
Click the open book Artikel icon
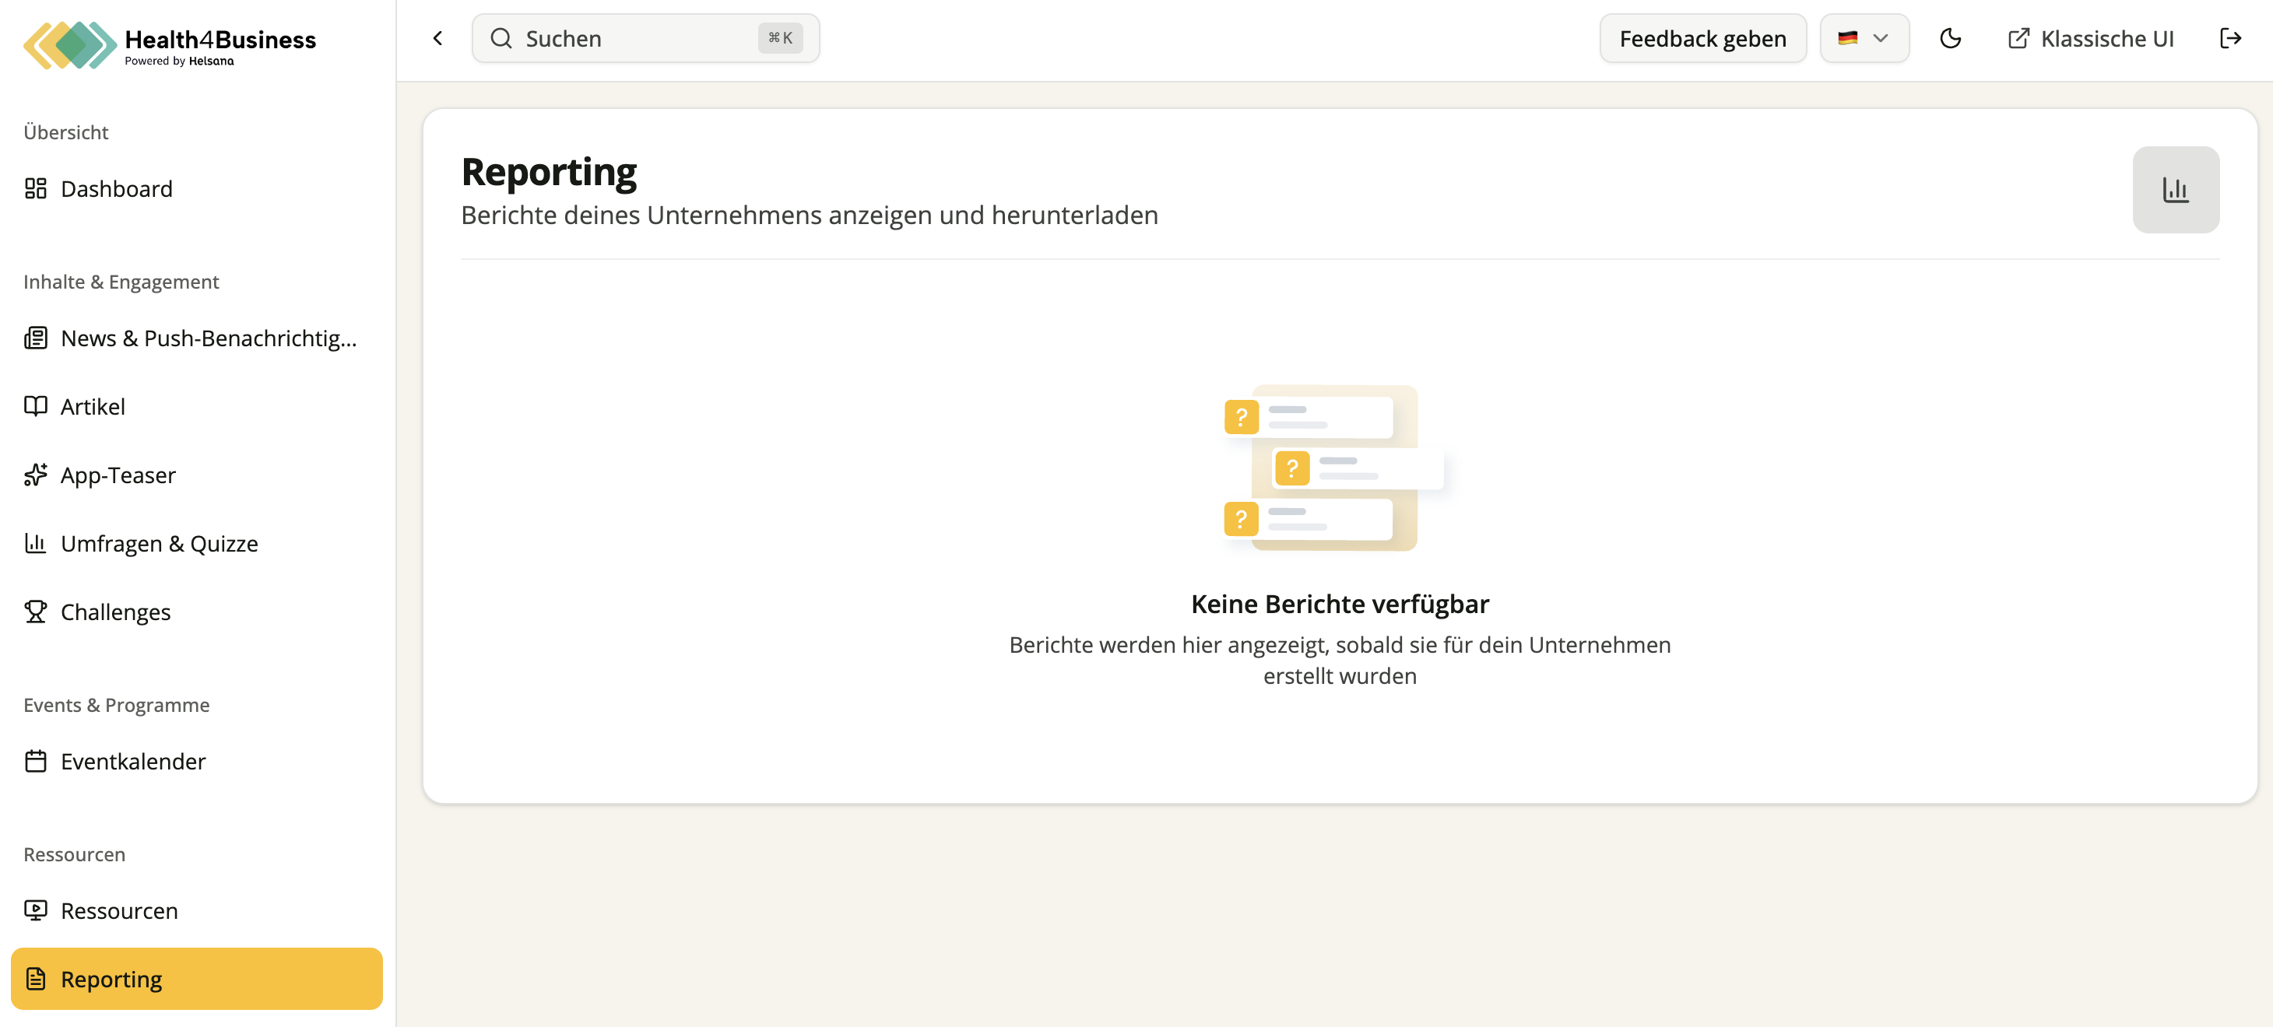coord(35,406)
